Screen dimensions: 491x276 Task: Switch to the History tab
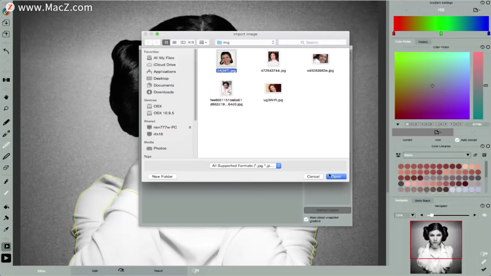click(x=423, y=42)
